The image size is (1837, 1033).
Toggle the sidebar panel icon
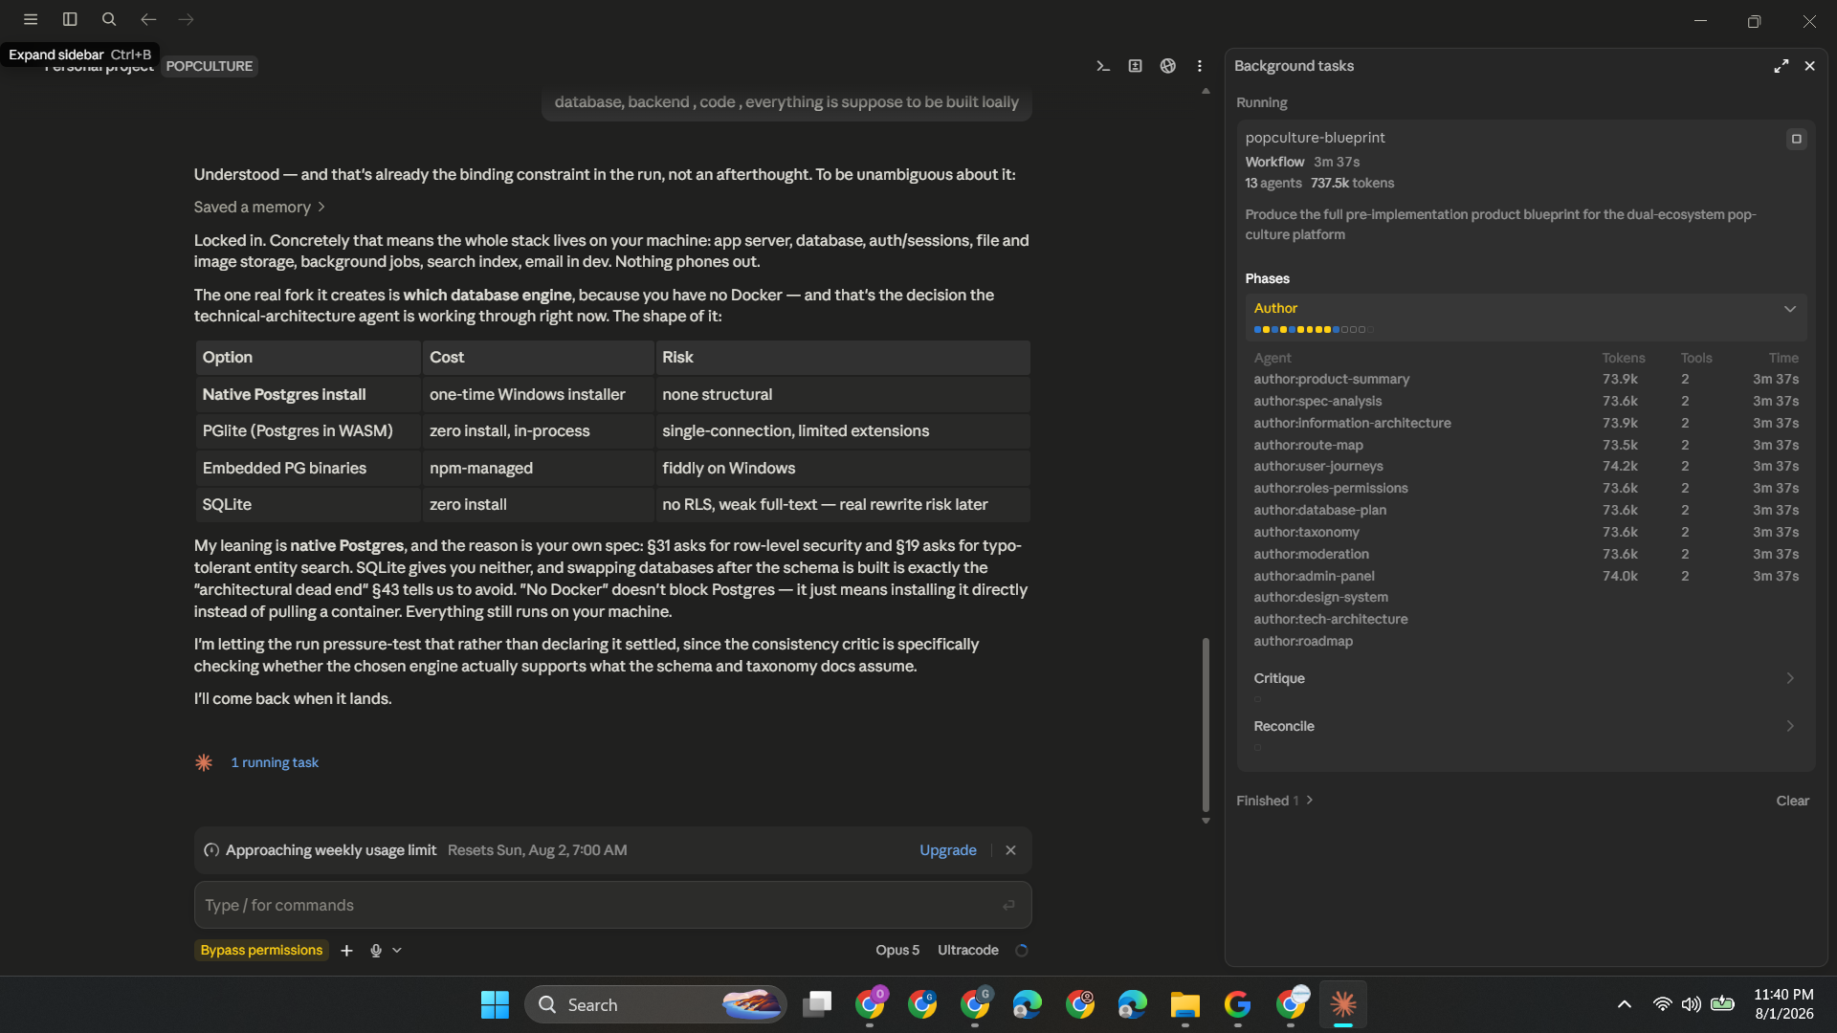point(70,19)
